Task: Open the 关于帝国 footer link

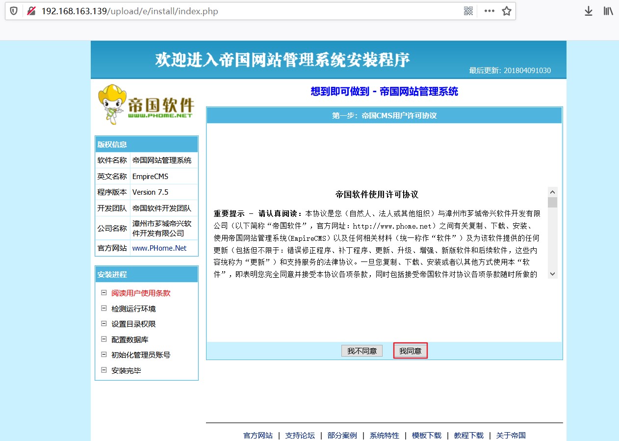Action: click(511, 436)
